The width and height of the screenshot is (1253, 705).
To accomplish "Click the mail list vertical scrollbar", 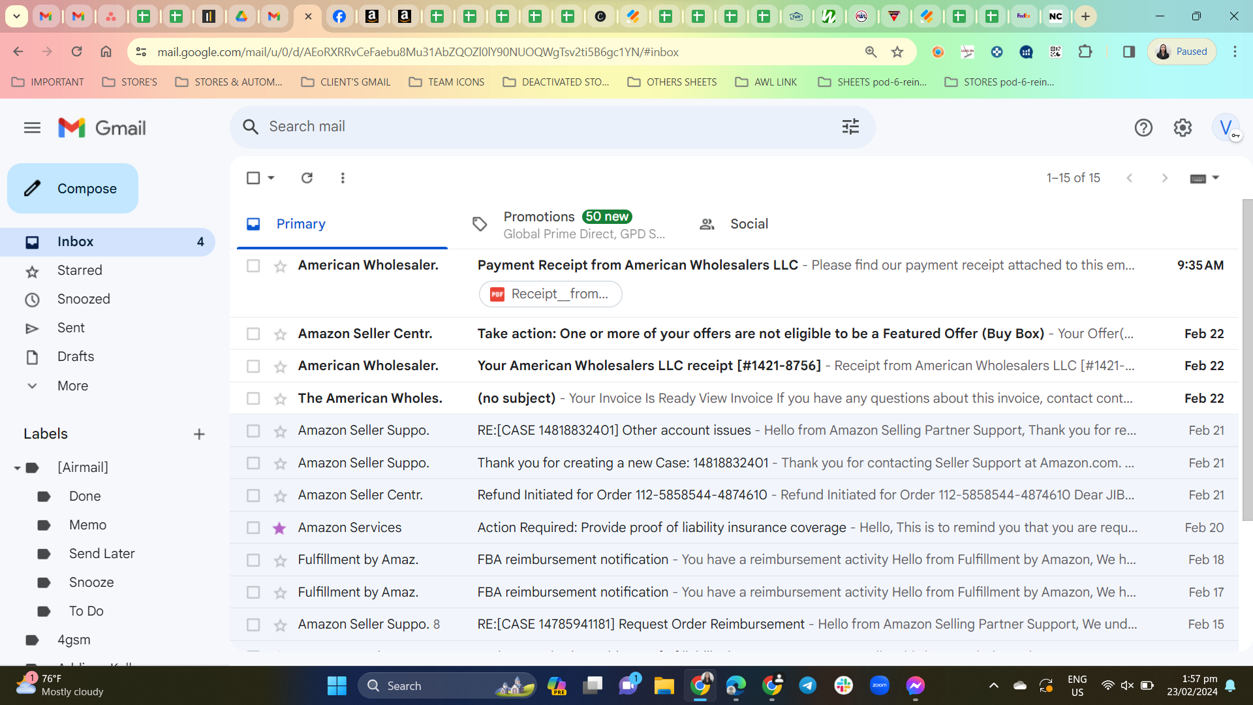I will point(1247,360).
